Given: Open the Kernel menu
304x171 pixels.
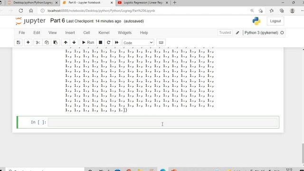Looking at the screenshot, I should coord(104,33).
